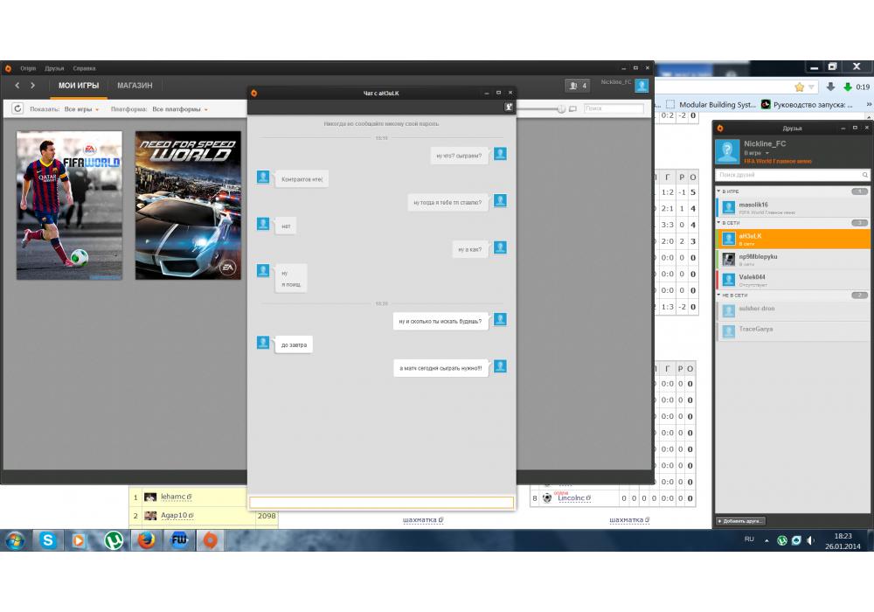Click the 'FIFA World Главное меню' status text
This screenshot has height=612, width=874.
pyautogui.click(x=778, y=161)
